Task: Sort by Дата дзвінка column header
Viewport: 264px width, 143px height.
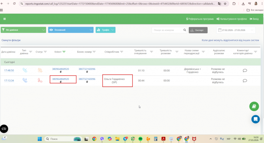Action: 8,52
